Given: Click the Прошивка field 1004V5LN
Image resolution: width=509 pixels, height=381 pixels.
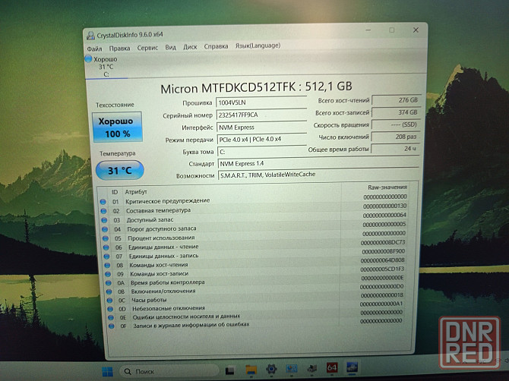Looking at the screenshot, I should pyautogui.click(x=261, y=102).
